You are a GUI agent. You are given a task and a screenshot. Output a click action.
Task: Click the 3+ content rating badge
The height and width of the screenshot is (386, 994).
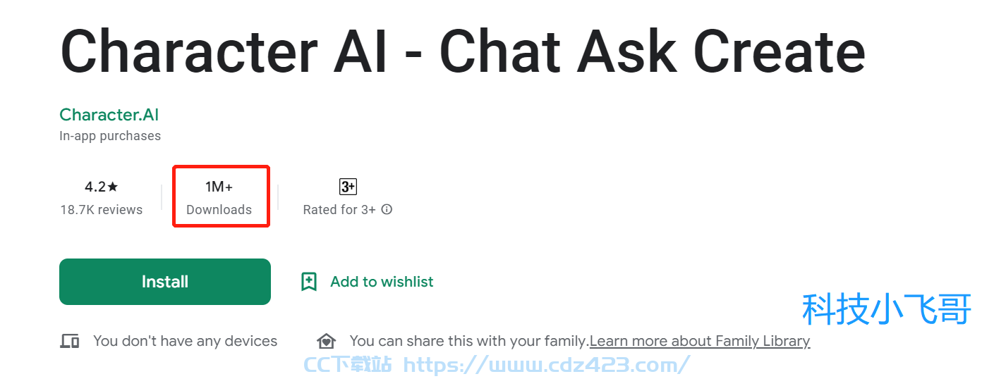[348, 187]
